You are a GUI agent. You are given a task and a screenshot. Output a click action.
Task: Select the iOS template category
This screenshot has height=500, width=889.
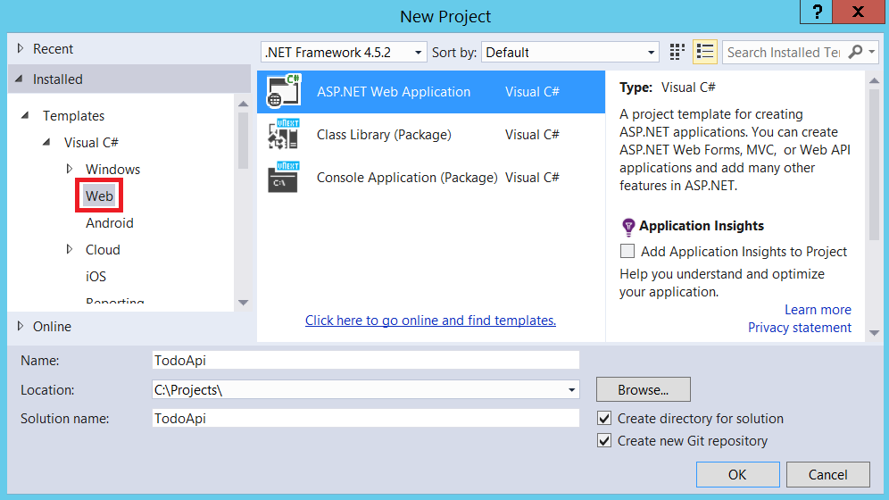pyautogui.click(x=96, y=277)
